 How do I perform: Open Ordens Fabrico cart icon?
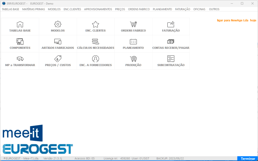coord(133,24)
